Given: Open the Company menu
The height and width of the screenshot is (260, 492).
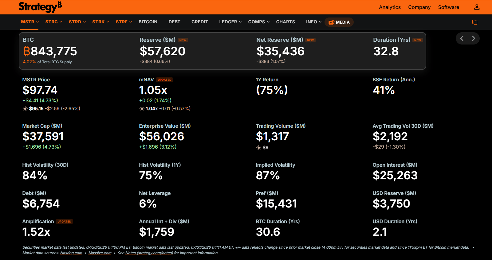Looking at the screenshot, I should tap(419, 7).
